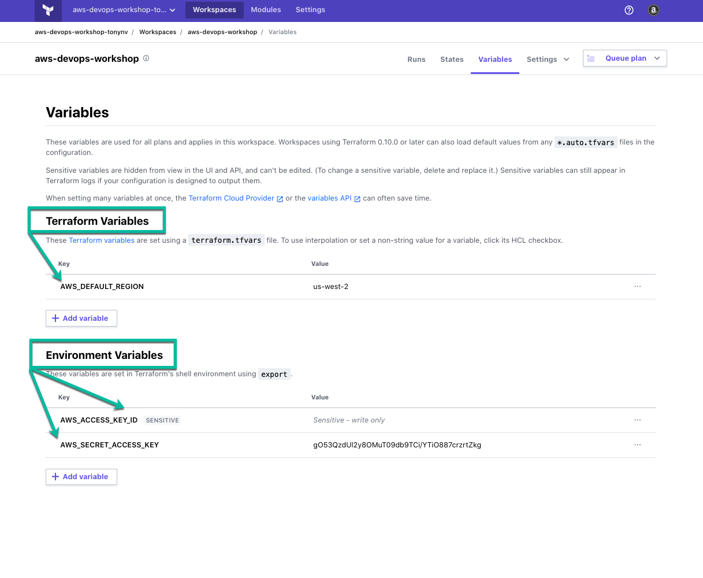Open the Terraform variables documentation link
Image resolution: width=703 pixels, height=578 pixels.
pyautogui.click(x=102, y=240)
